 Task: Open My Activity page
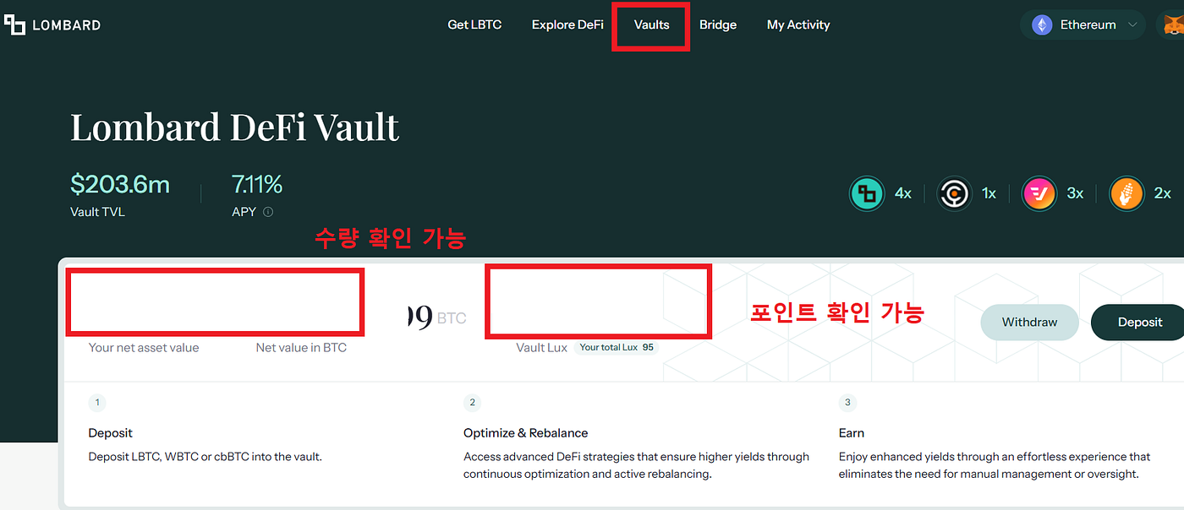coord(798,24)
